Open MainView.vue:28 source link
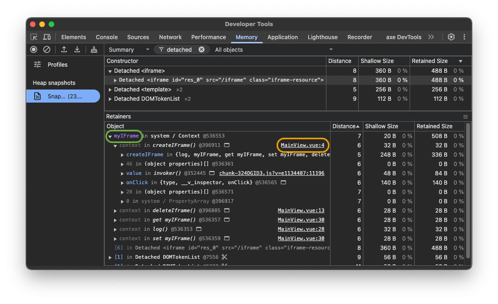Image resolution: width=498 pixels, height=304 pixels. point(301,229)
